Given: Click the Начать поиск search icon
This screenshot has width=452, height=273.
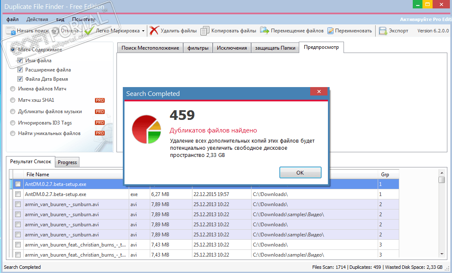Looking at the screenshot, I should pyautogui.click(x=11, y=30).
